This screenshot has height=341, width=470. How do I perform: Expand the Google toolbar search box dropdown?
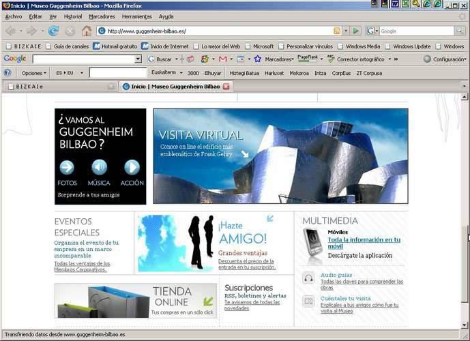click(138, 59)
